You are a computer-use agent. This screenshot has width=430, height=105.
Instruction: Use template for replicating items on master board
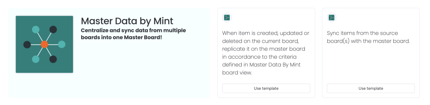pos(266,88)
